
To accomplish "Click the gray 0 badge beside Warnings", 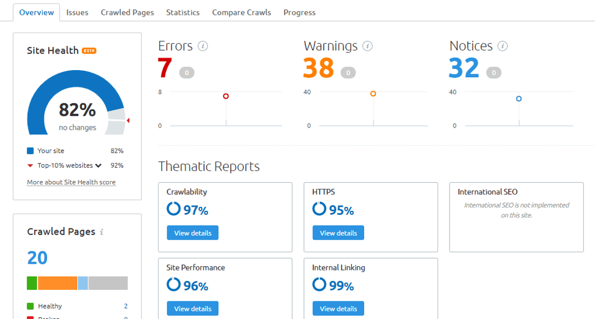I will pos(348,73).
